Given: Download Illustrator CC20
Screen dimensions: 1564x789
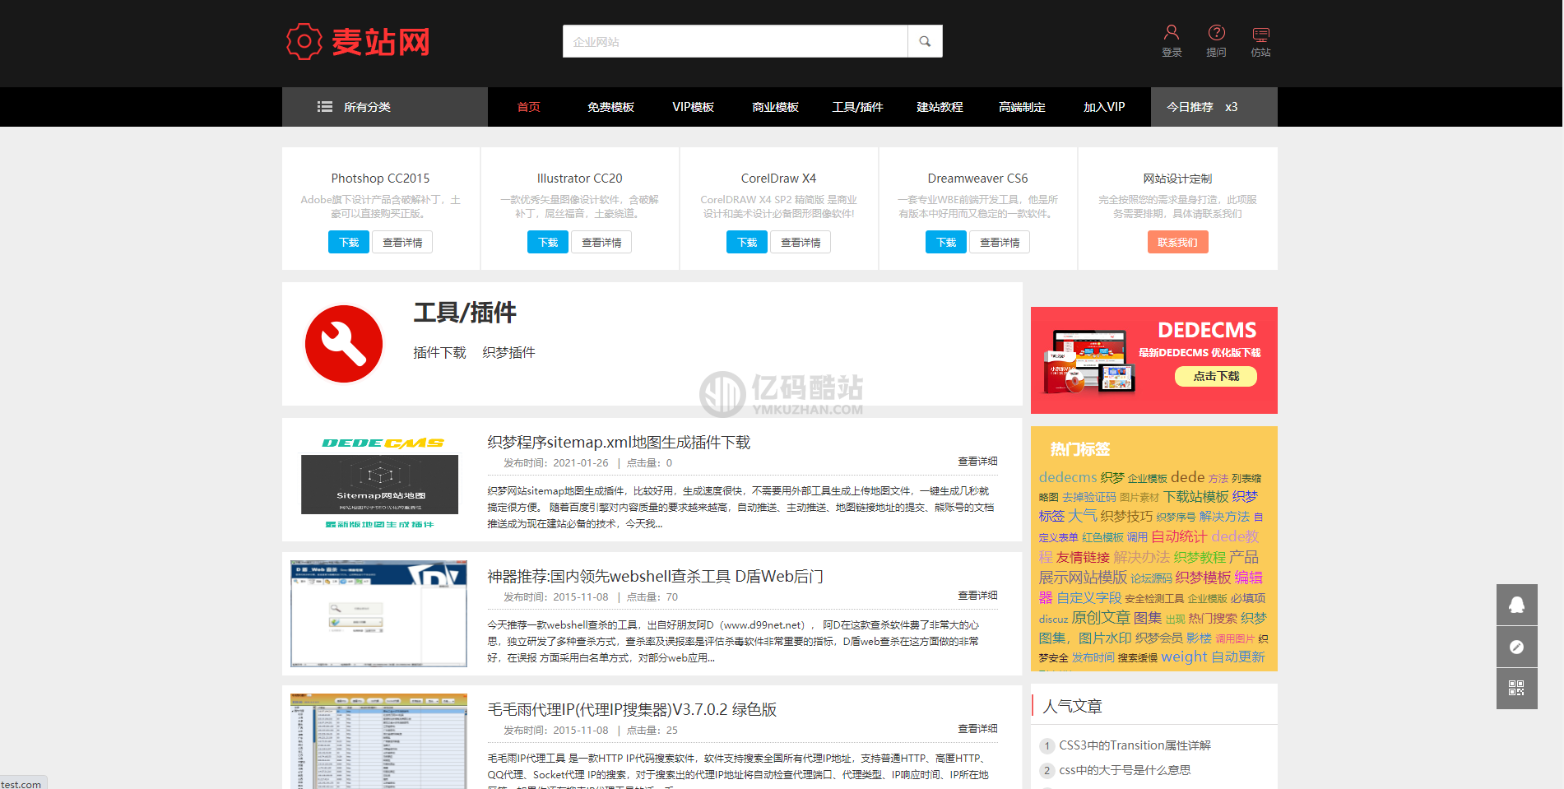Looking at the screenshot, I should pos(548,242).
